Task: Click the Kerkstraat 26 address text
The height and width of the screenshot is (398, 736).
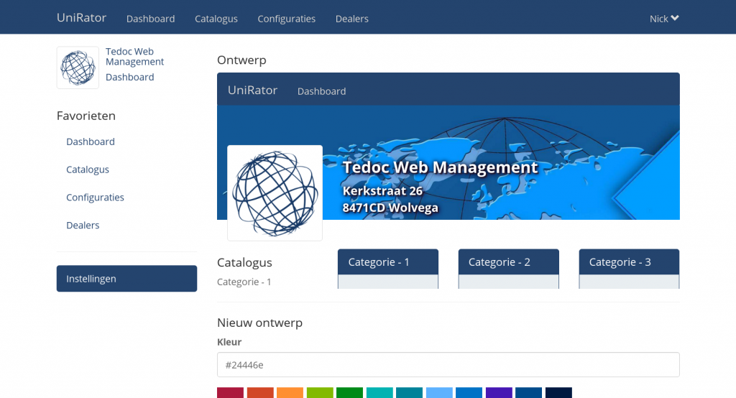Action: click(382, 191)
